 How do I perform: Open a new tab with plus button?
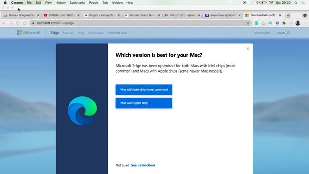(x=288, y=15)
